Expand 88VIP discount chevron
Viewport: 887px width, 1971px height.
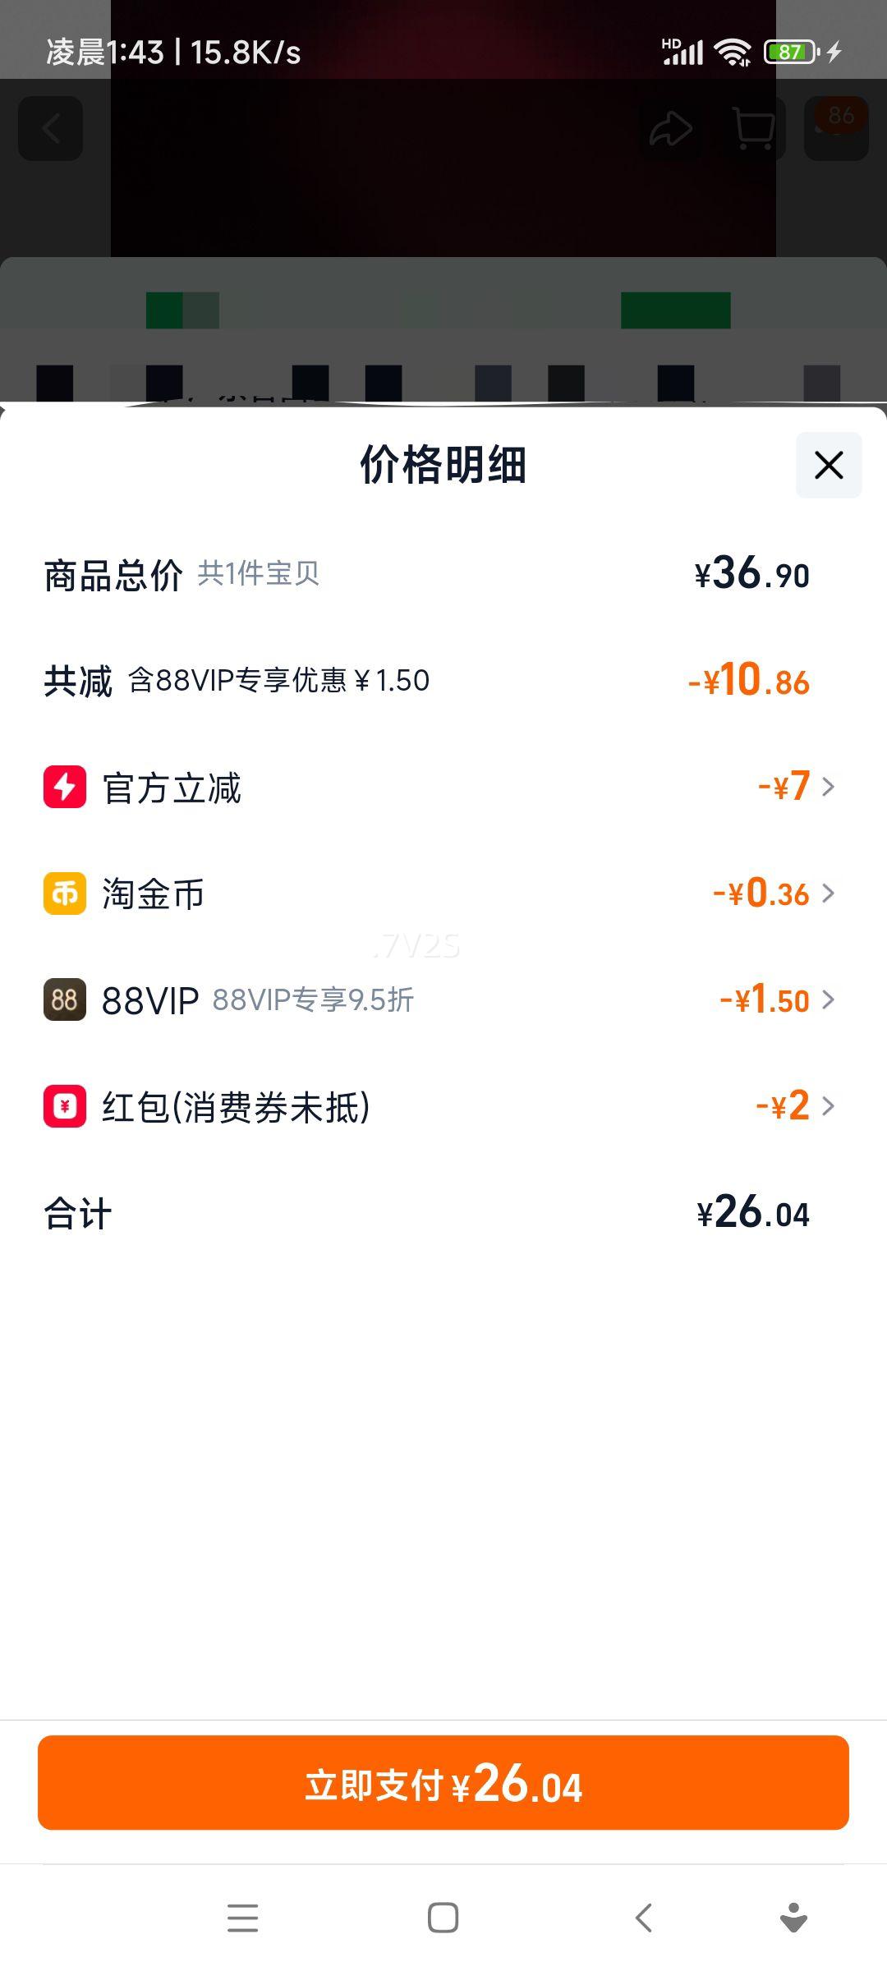(828, 999)
